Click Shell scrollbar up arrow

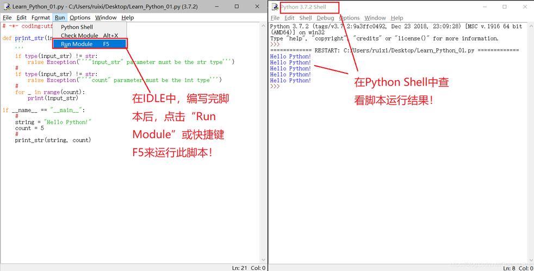(531, 26)
